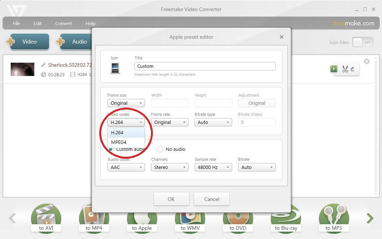
Task: Click the pencil rename icon beside Sherlock
Action: click(43, 65)
